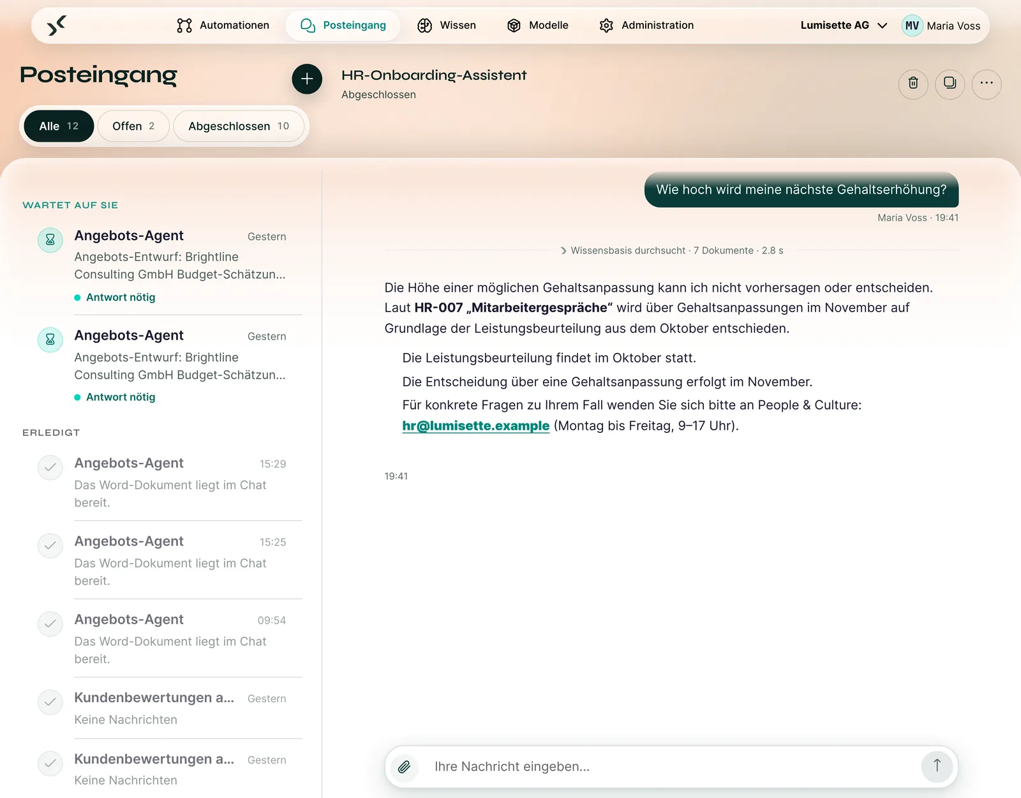Open the hr@lumisette.example email link
The width and height of the screenshot is (1021, 798).
[475, 426]
